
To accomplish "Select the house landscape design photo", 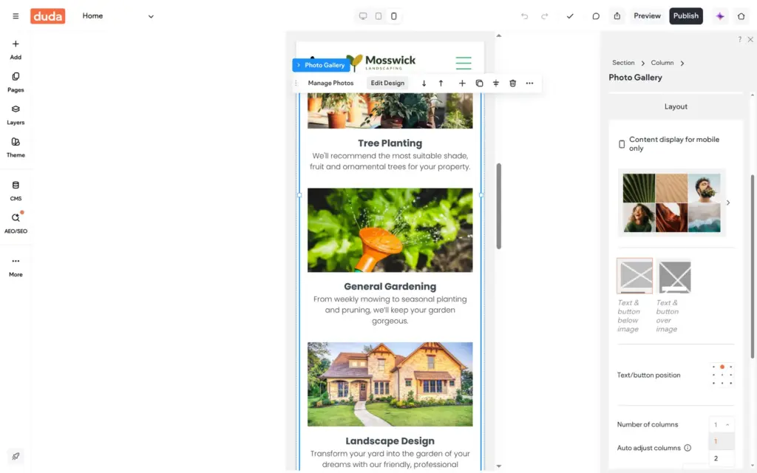I will (390, 384).
